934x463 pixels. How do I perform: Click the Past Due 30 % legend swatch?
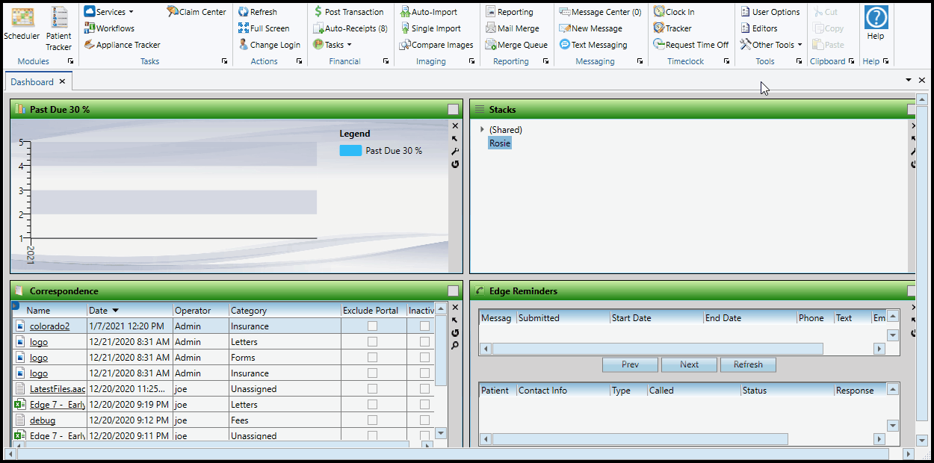[x=350, y=151]
